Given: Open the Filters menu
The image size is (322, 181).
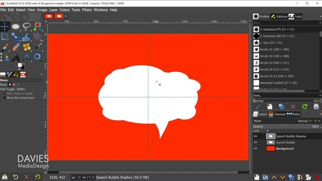Looking at the screenshot, I should click(x=87, y=10).
